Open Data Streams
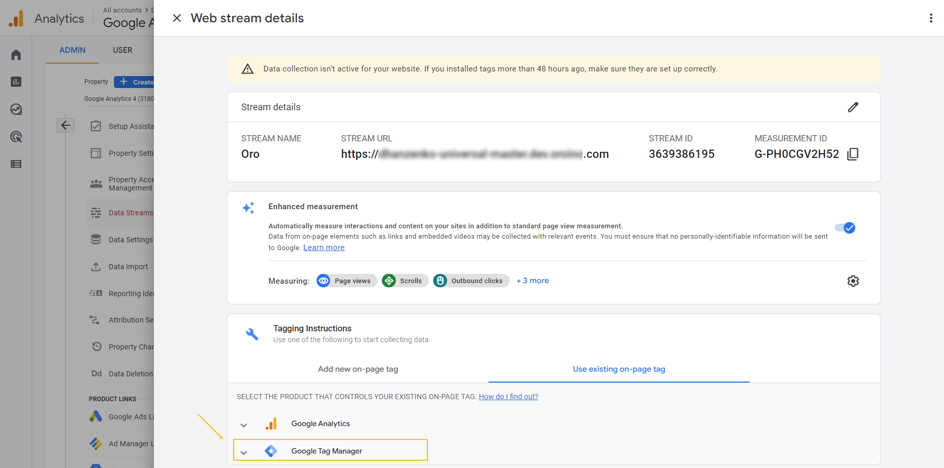The image size is (944, 468). tap(120, 213)
